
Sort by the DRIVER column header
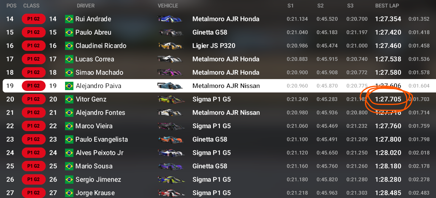[86, 6]
